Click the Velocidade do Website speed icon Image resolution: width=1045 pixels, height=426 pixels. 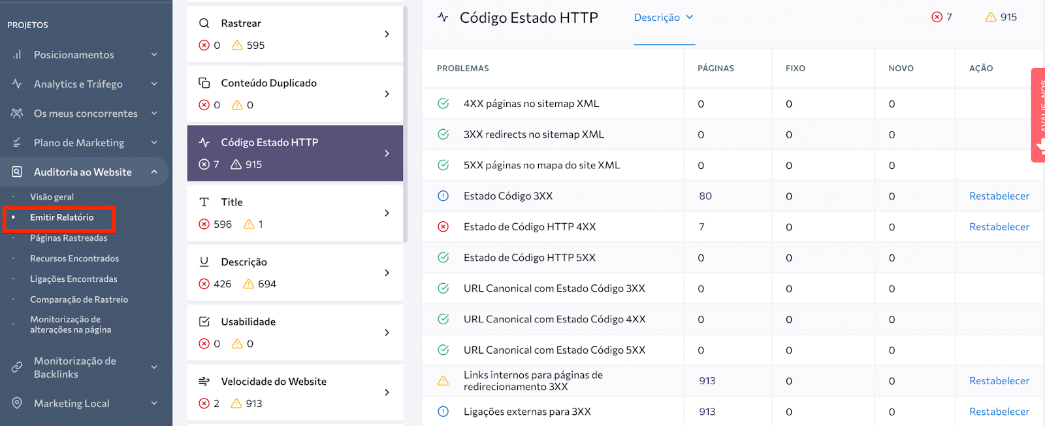coord(204,381)
